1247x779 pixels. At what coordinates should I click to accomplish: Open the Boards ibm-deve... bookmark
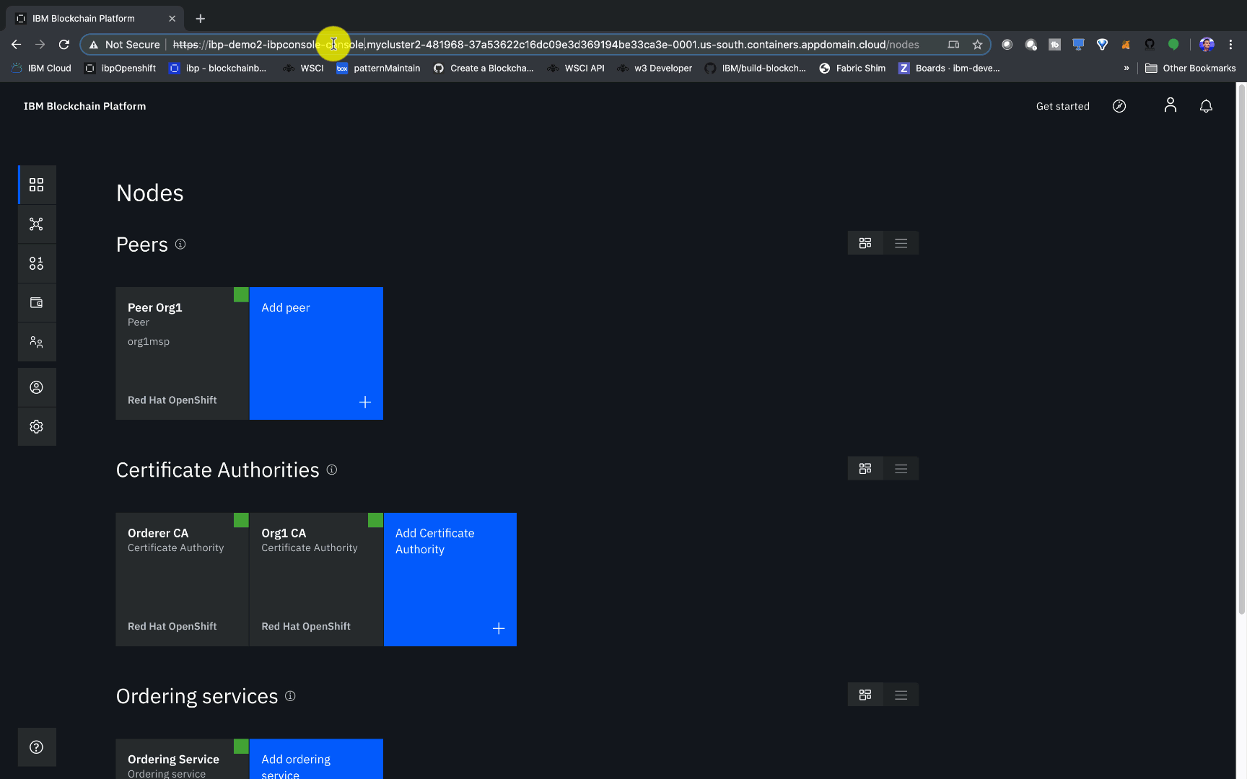click(949, 69)
